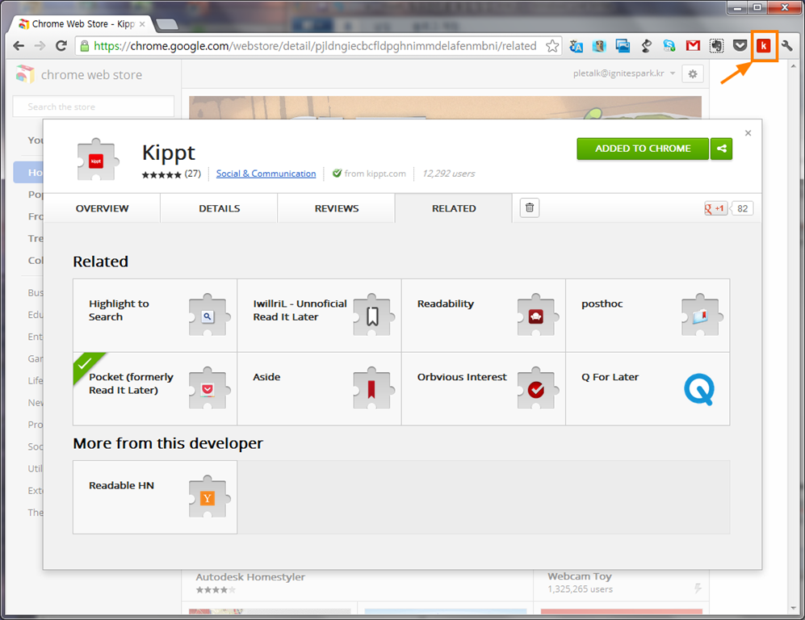Image resolution: width=805 pixels, height=620 pixels.
Task: Click the Added to Chrome button
Action: (642, 149)
